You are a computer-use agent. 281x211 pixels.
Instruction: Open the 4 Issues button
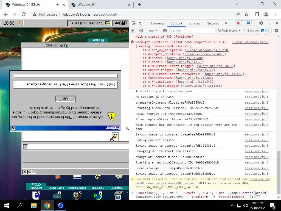(x=257, y=31)
